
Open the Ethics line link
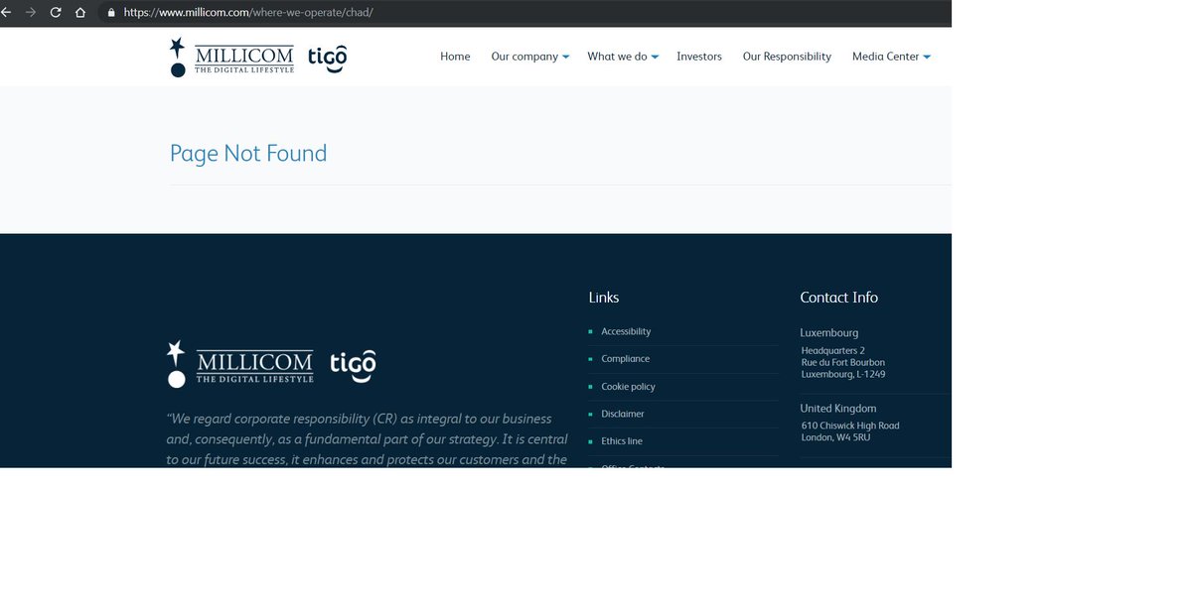click(622, 441)
